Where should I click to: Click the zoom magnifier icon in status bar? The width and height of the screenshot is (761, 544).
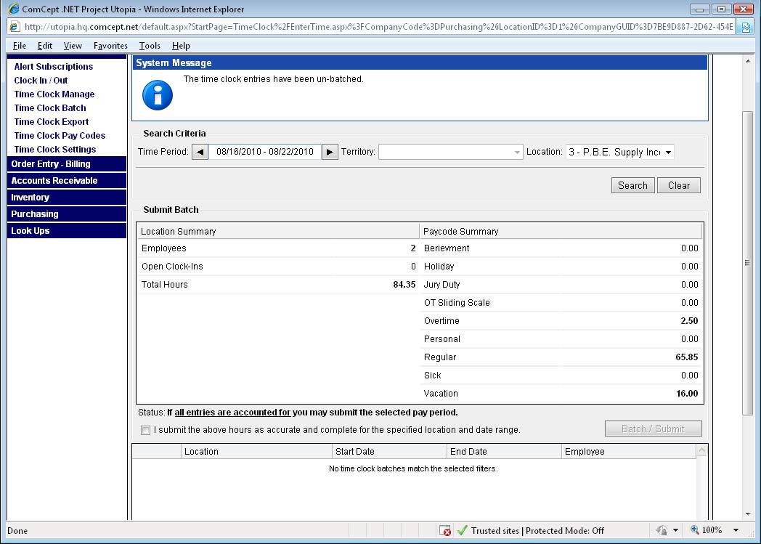tap(695, 530)
